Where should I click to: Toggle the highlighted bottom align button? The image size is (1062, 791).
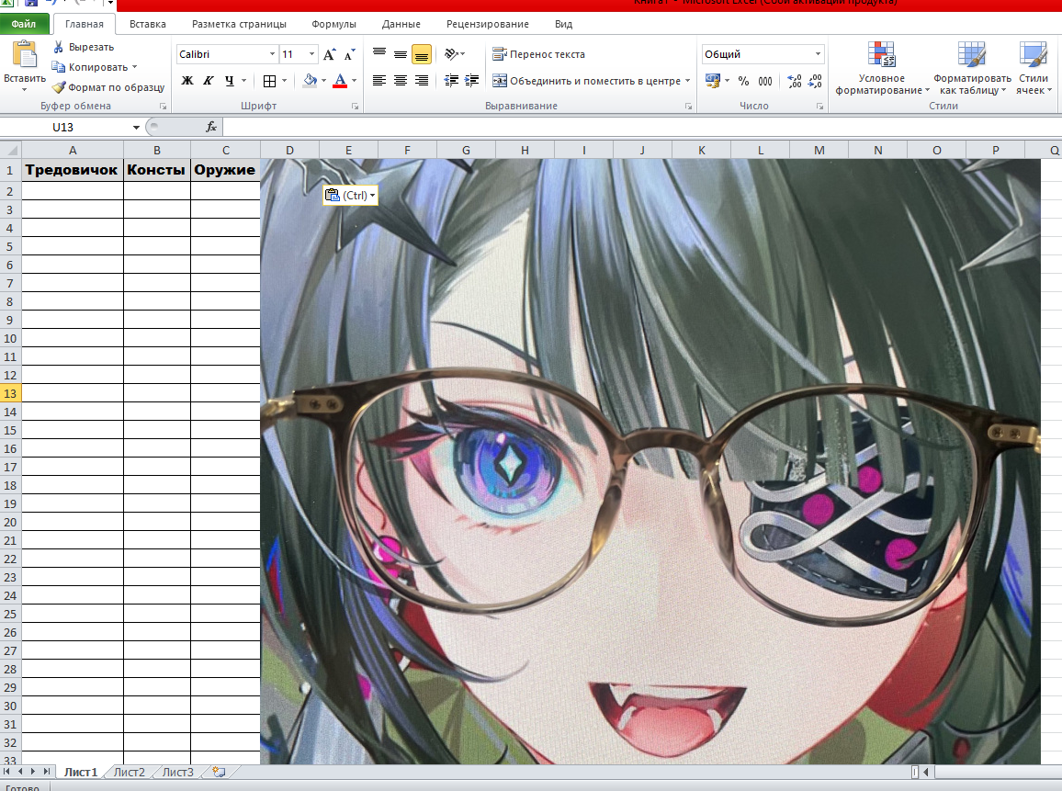[422, 54]
